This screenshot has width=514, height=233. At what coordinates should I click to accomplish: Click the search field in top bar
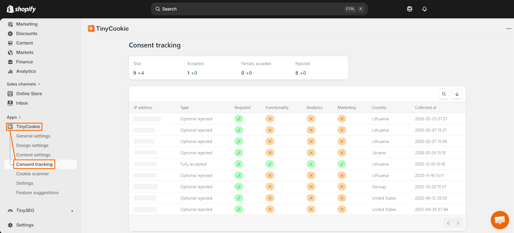coord(259,9)
